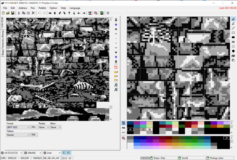Copy the selected tiles
The width and height of the screenshot is (237, 160).
[x=24, y=13]
